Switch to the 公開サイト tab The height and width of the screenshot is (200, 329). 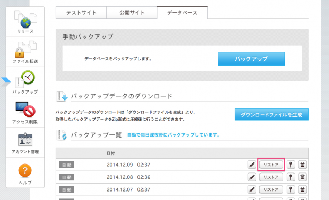[x=132, y=13]
